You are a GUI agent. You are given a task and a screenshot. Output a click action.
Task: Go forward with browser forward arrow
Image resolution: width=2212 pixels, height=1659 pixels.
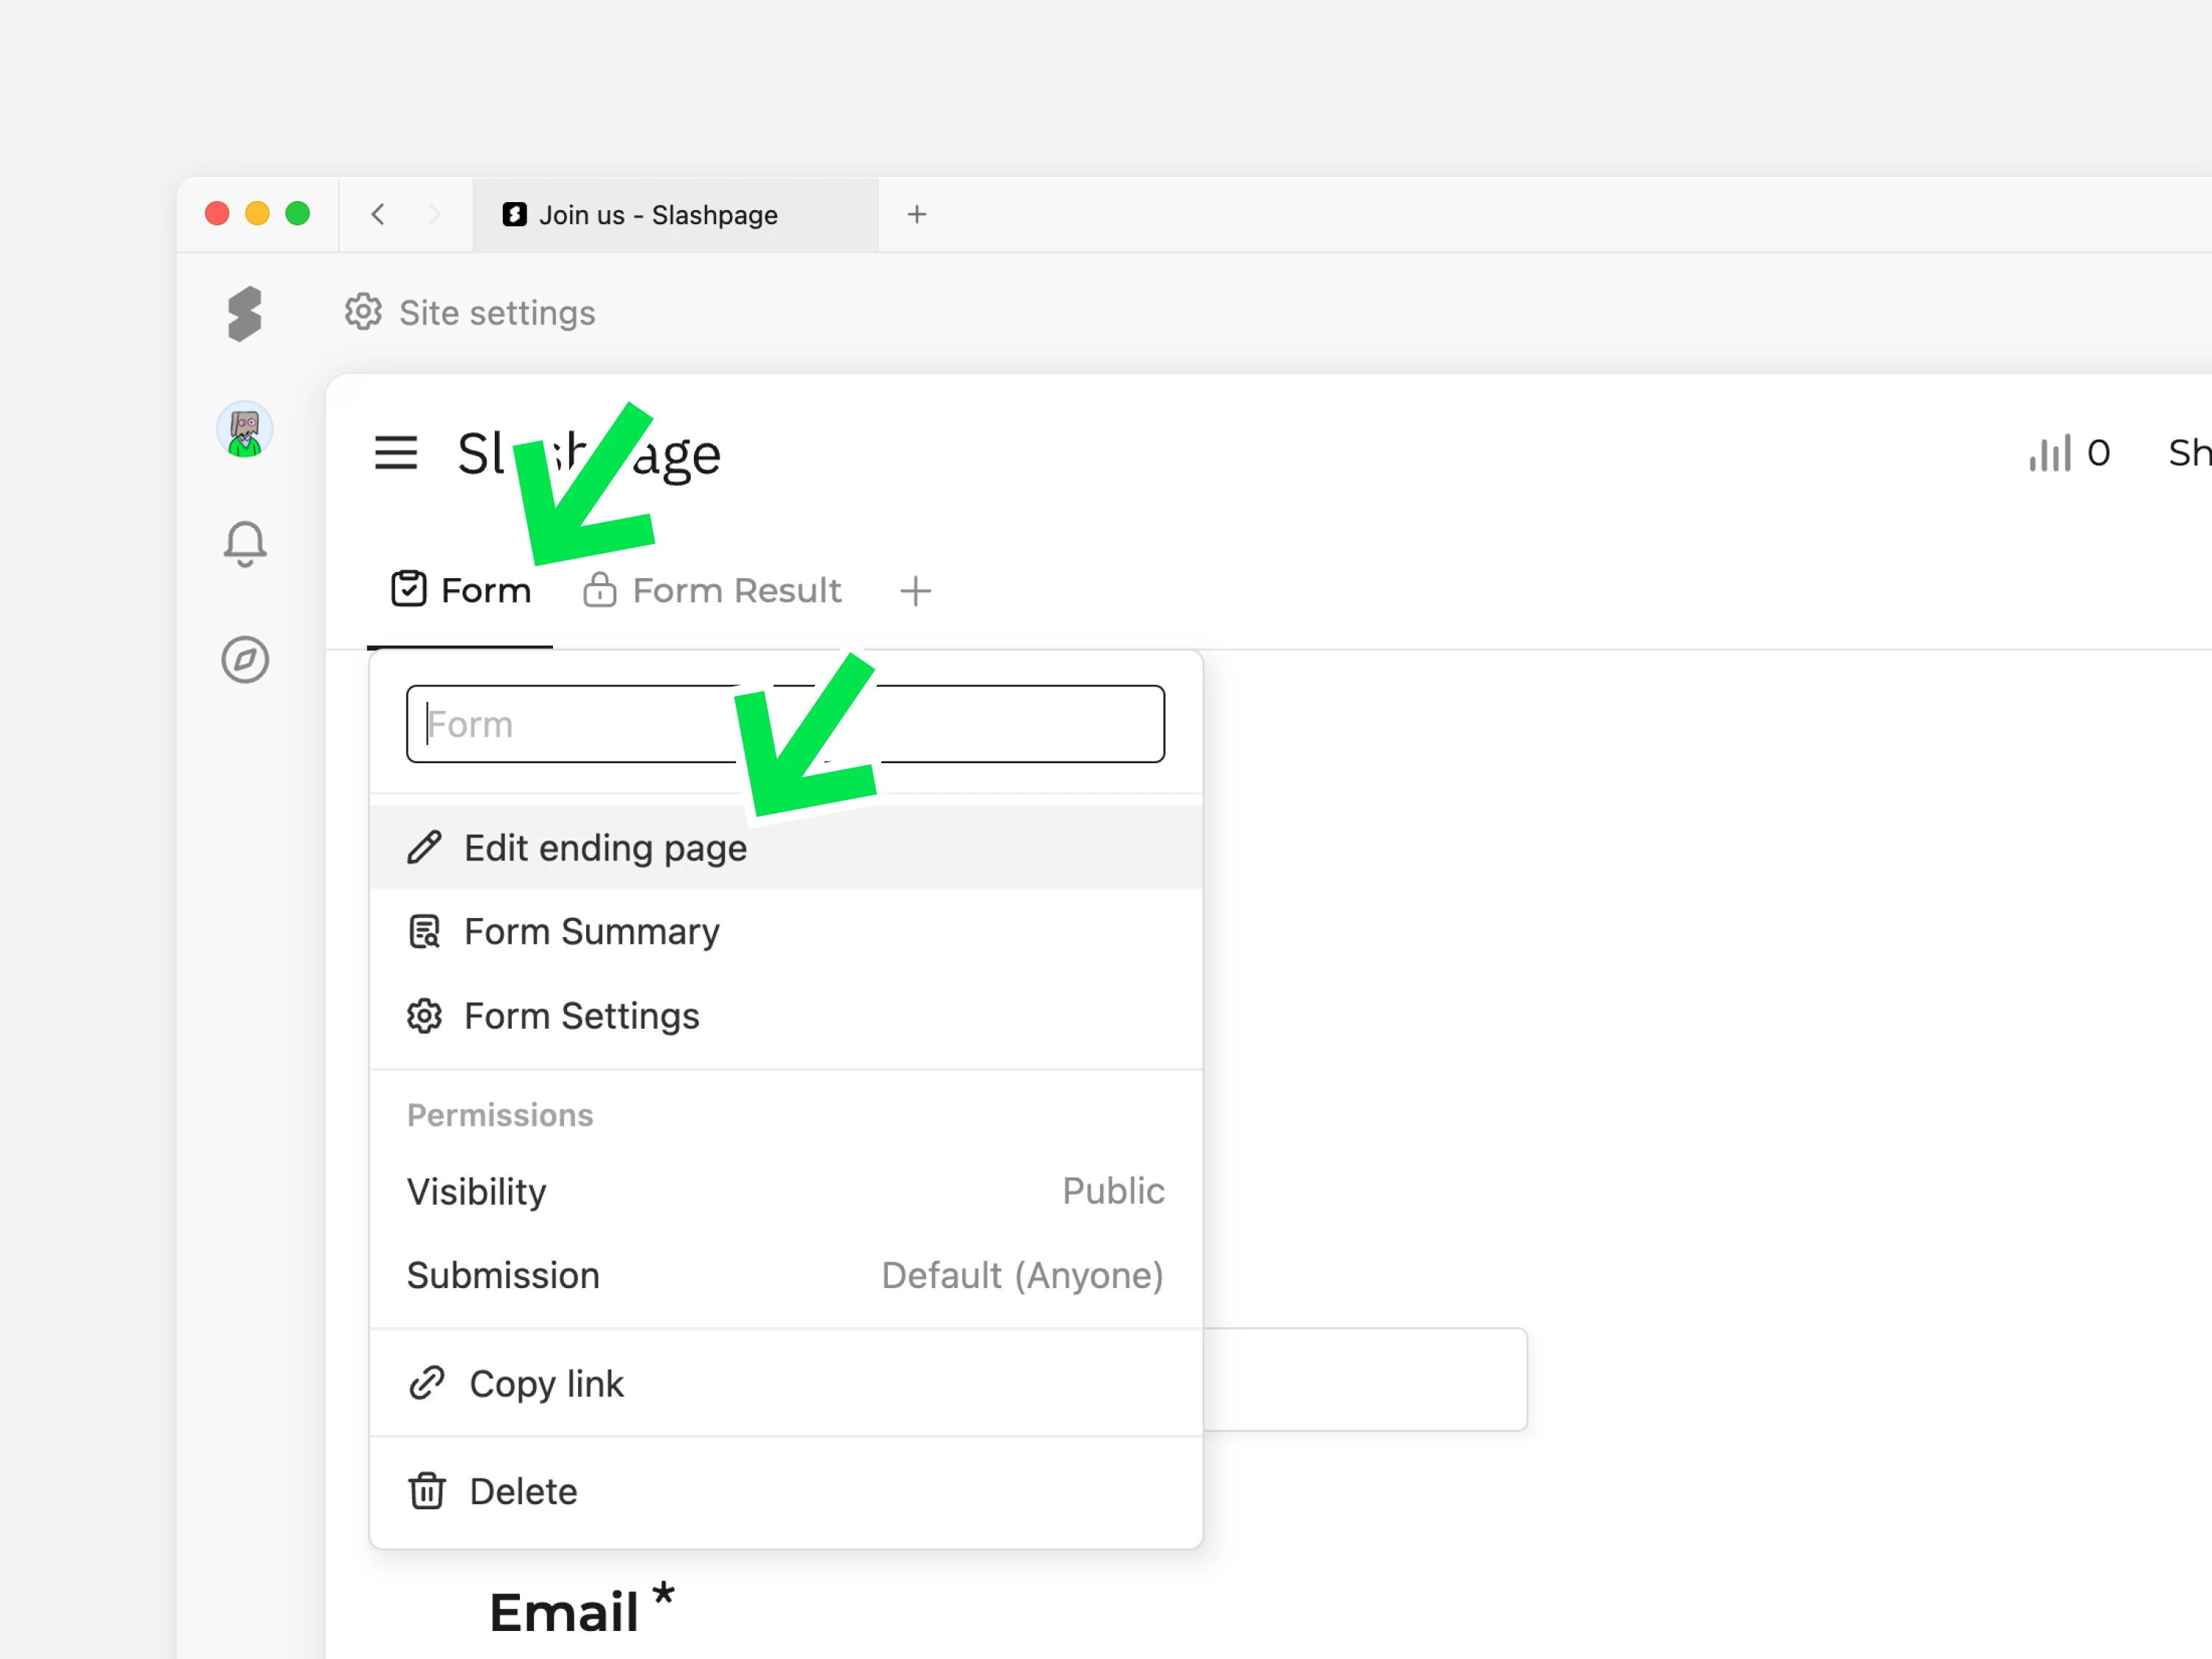434,214
